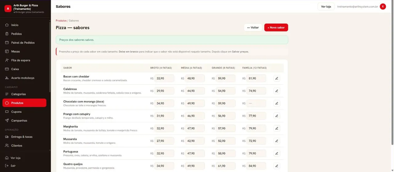
Task: Open the user avatar E menu
Action: [383, 6]
